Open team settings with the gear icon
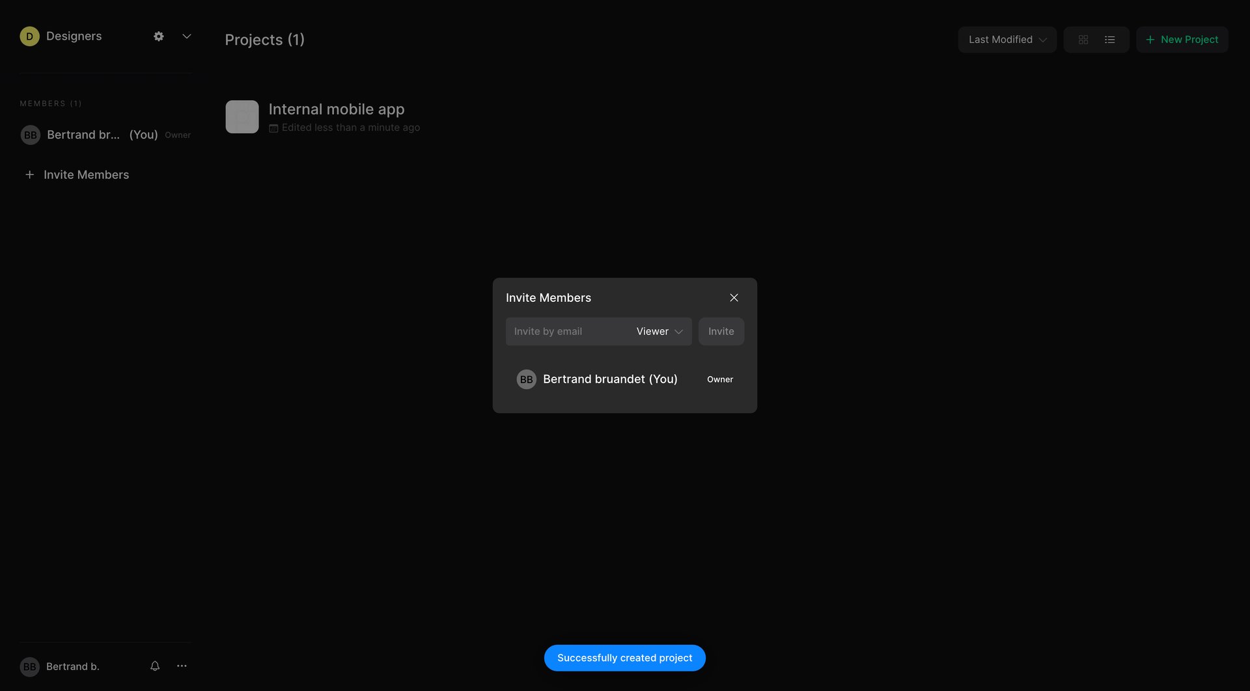The width and height of the screenshot is (1250, 691). coord(158,36)
